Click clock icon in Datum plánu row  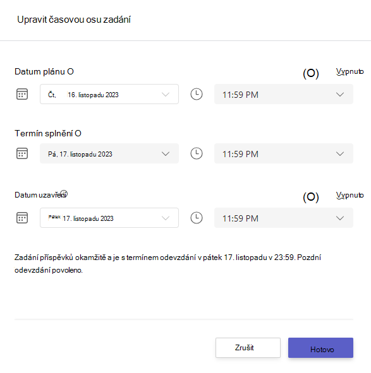(197, 94)
